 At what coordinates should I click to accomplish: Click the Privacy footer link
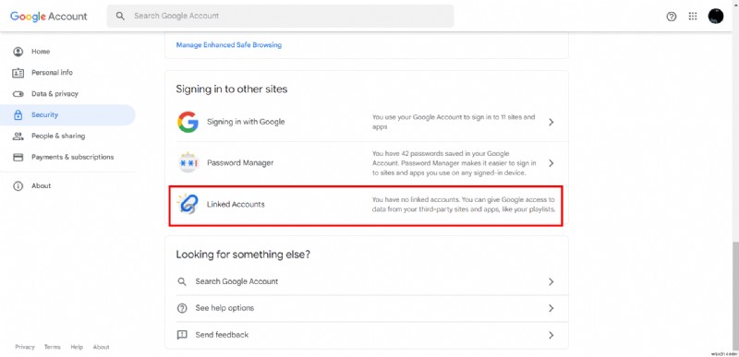click(x=25, y=347)
